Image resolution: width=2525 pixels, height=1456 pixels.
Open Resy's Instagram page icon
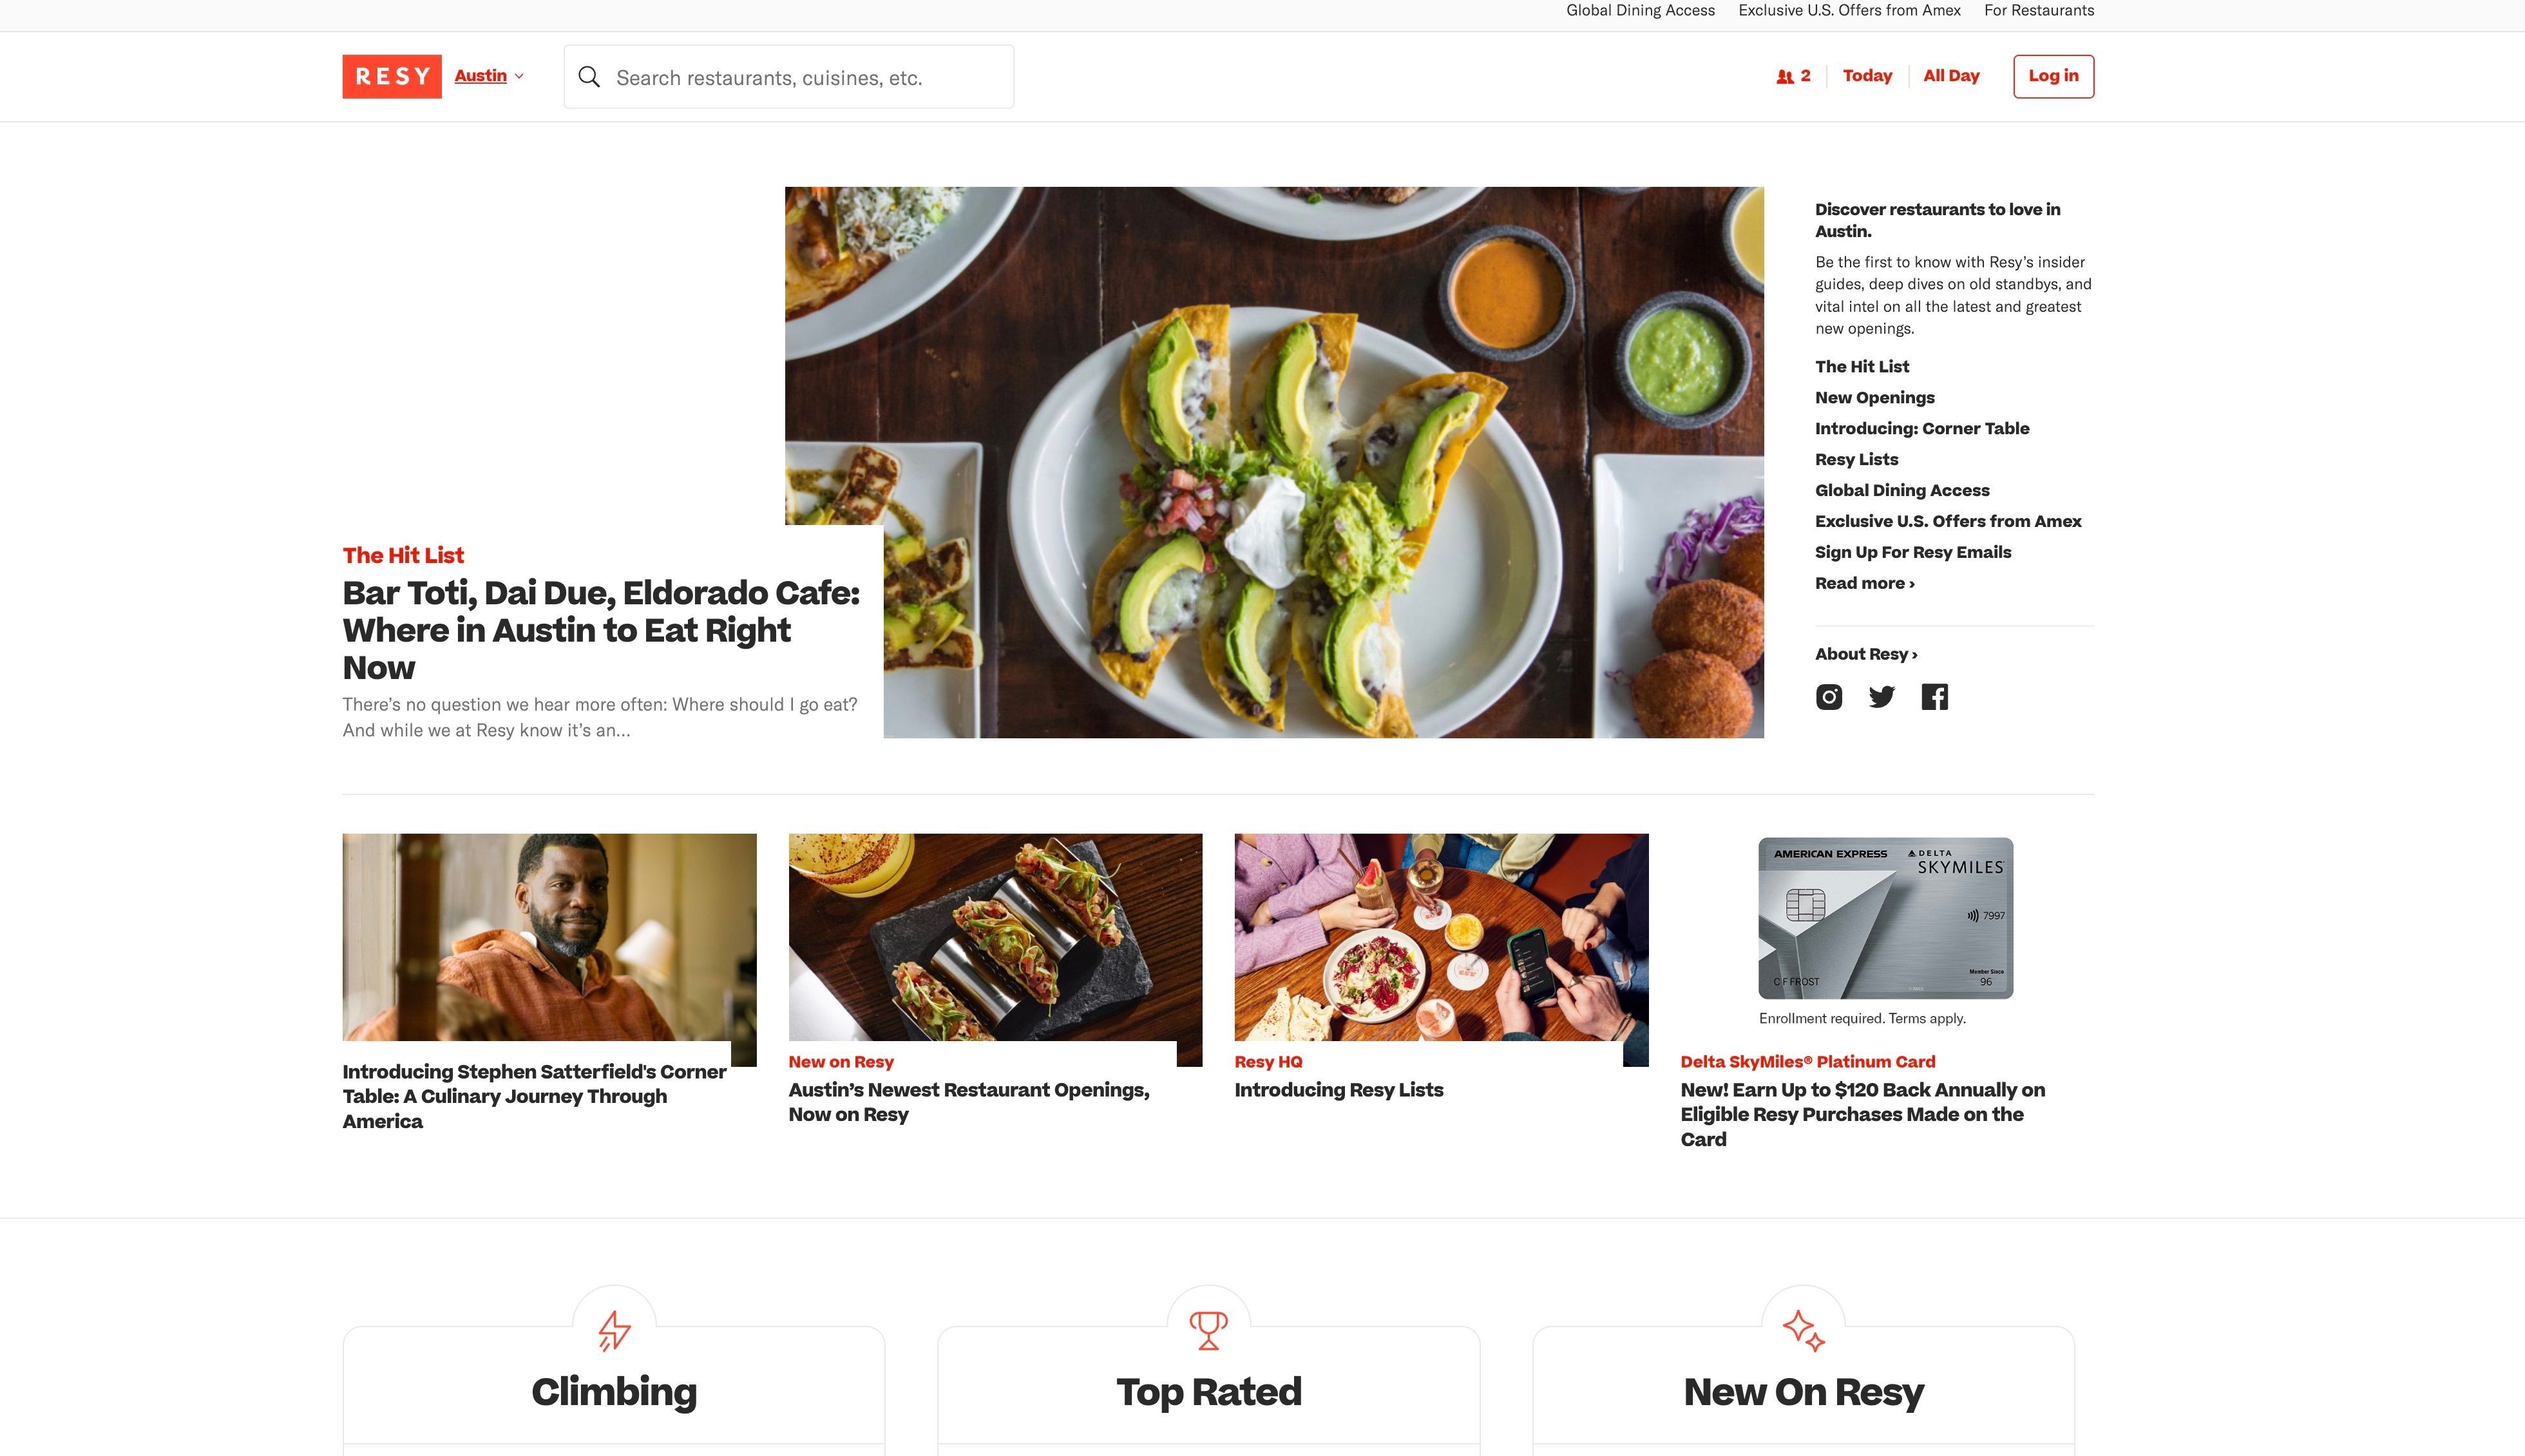pyautogui.click(x=1828, y=697)
